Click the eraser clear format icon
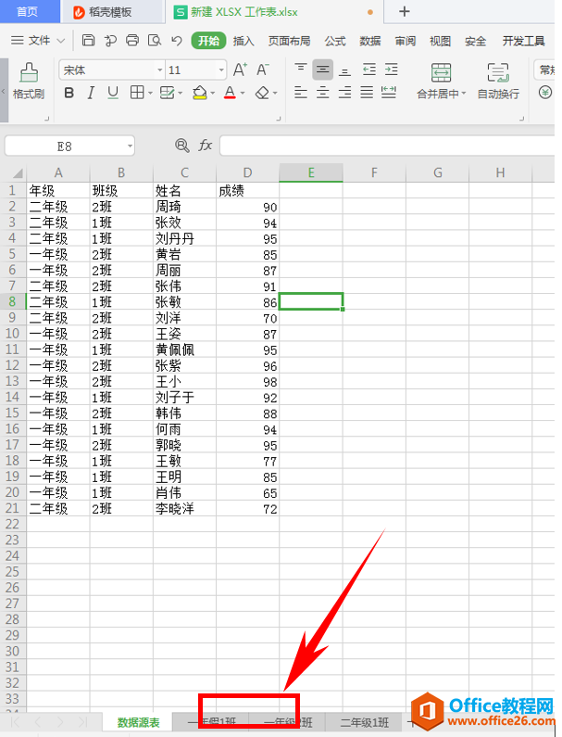The width and height of the screenshot is (562, 737). click(x=262, y=93)
